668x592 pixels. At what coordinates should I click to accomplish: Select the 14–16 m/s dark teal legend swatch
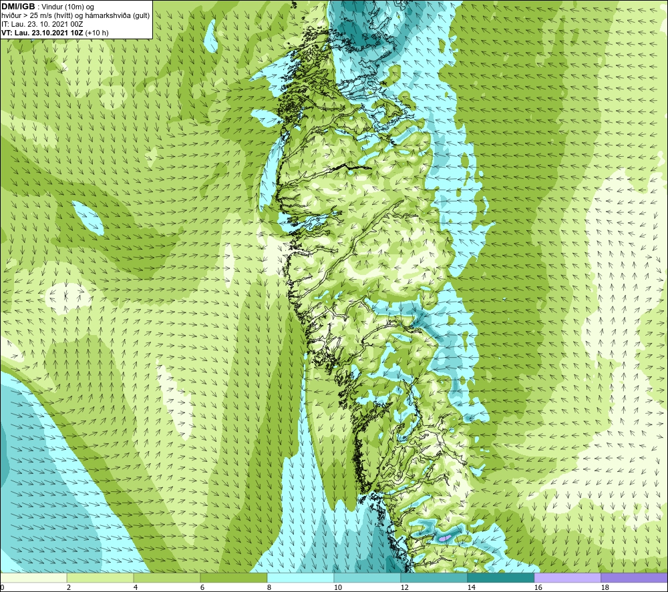500,577
